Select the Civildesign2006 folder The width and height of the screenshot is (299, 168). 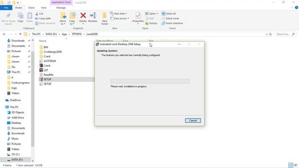[x=50, y=52]
